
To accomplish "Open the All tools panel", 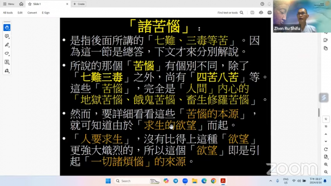I will (8, 13).
